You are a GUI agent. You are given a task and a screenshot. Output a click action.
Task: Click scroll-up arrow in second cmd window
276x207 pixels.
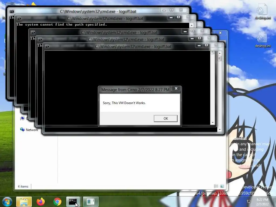(192, 25)
